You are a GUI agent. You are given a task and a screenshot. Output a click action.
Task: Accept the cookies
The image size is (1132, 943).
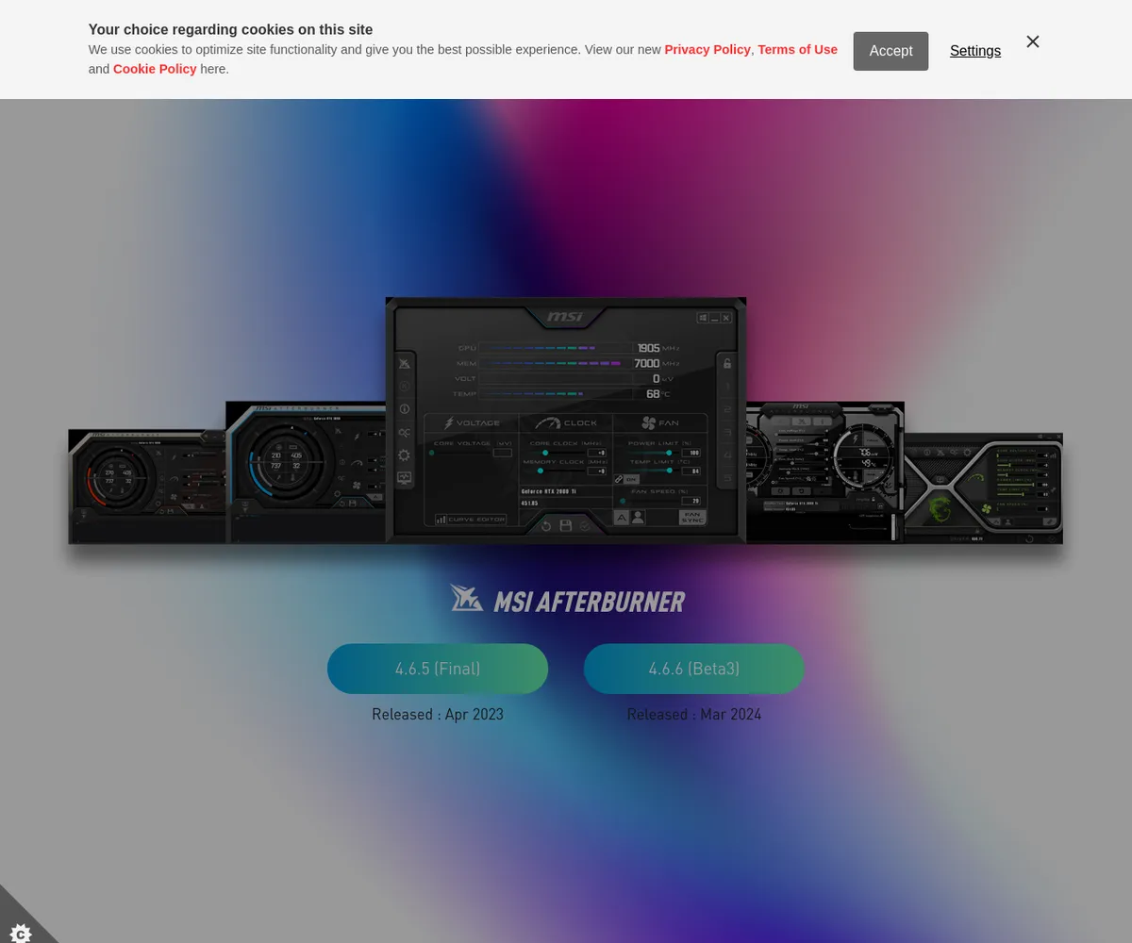[x=891, y=51]
